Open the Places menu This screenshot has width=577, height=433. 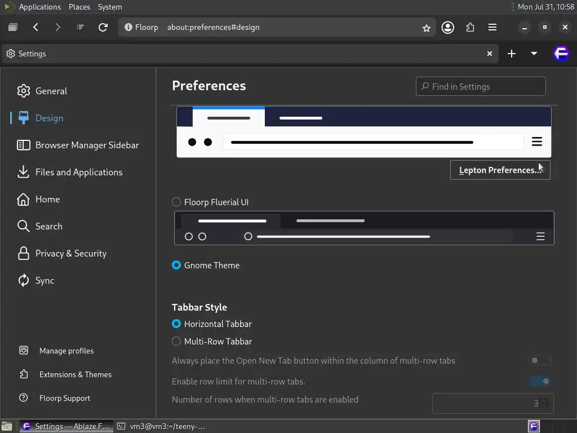click(79, 7)
